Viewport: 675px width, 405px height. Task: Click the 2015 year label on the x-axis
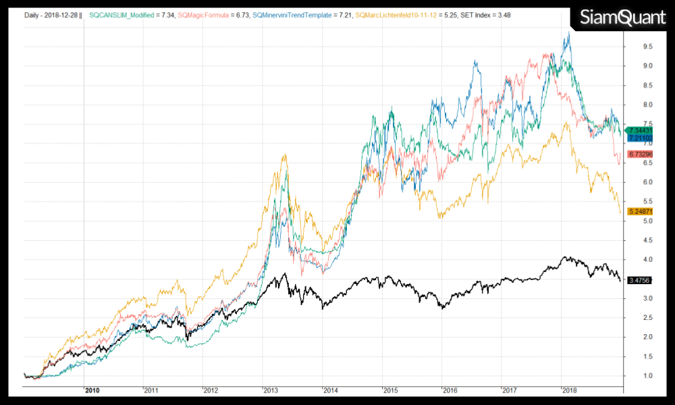(x=391, y=390)
